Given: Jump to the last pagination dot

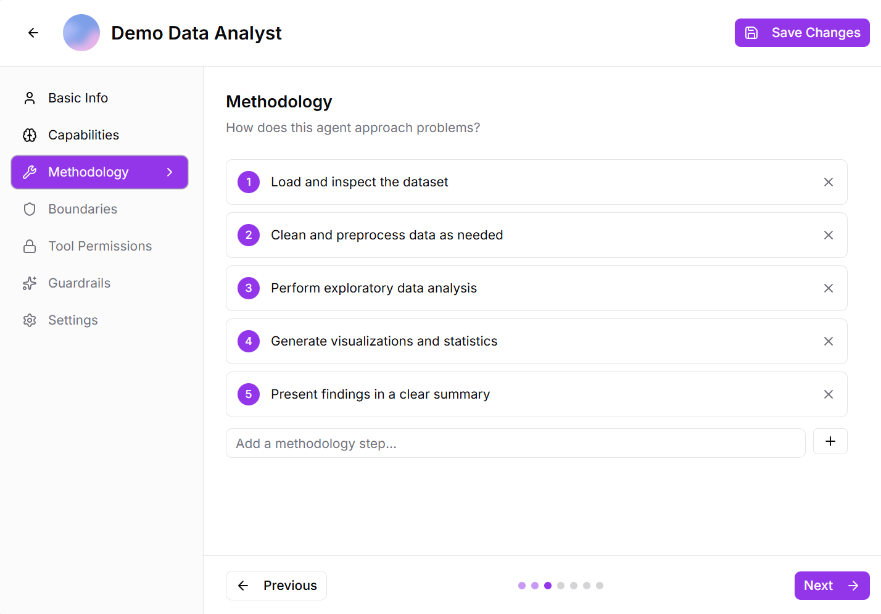Looking at the screenshot, I should click(x=600, y=586).
